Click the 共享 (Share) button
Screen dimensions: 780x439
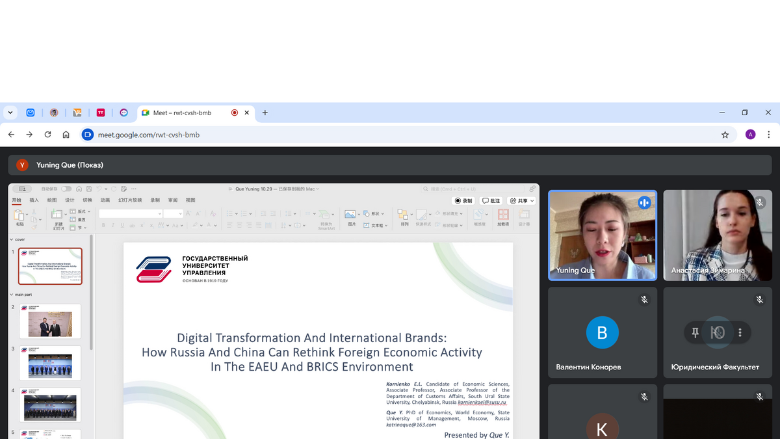523,201
